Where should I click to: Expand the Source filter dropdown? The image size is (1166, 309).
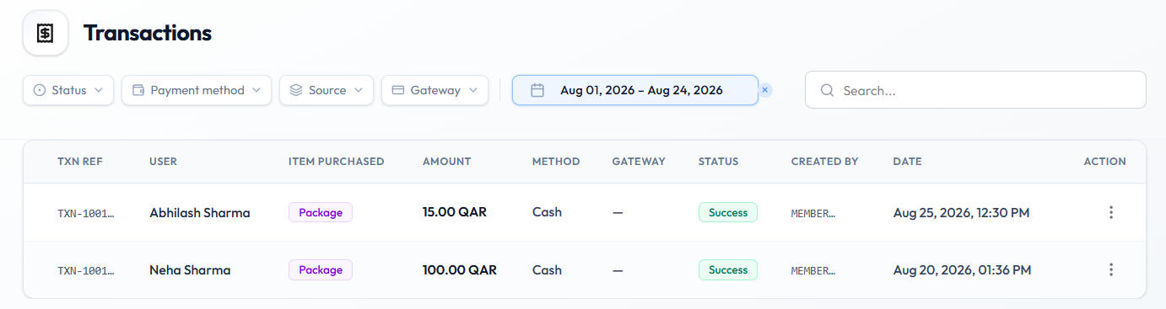click(327, 90)
